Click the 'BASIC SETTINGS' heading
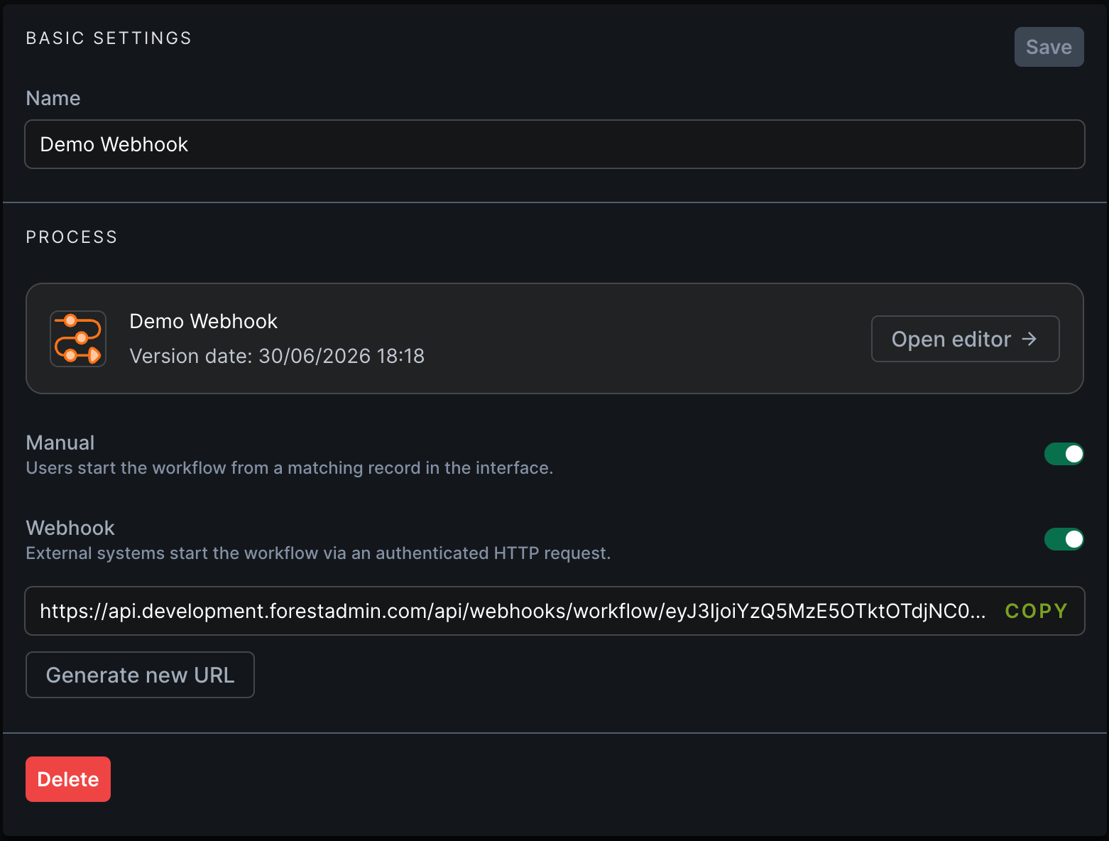Screen dimensions: 1109x841 click(109, 38)
